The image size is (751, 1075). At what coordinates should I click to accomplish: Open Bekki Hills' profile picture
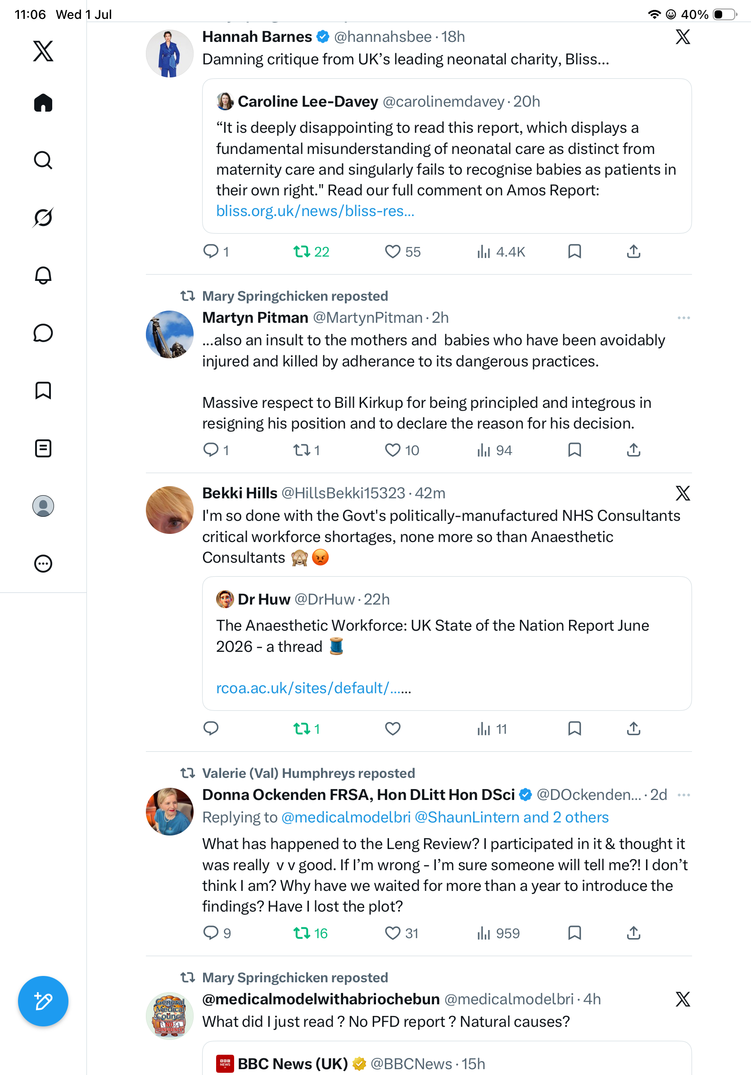coord(169,510)
